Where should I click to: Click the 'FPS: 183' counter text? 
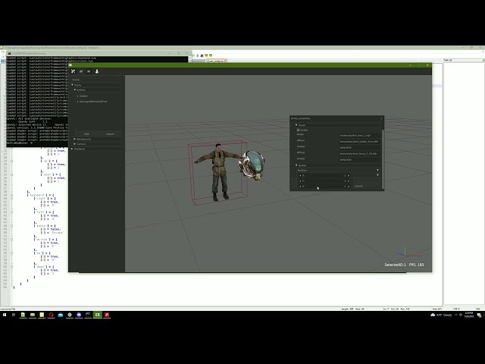[416, 265]
